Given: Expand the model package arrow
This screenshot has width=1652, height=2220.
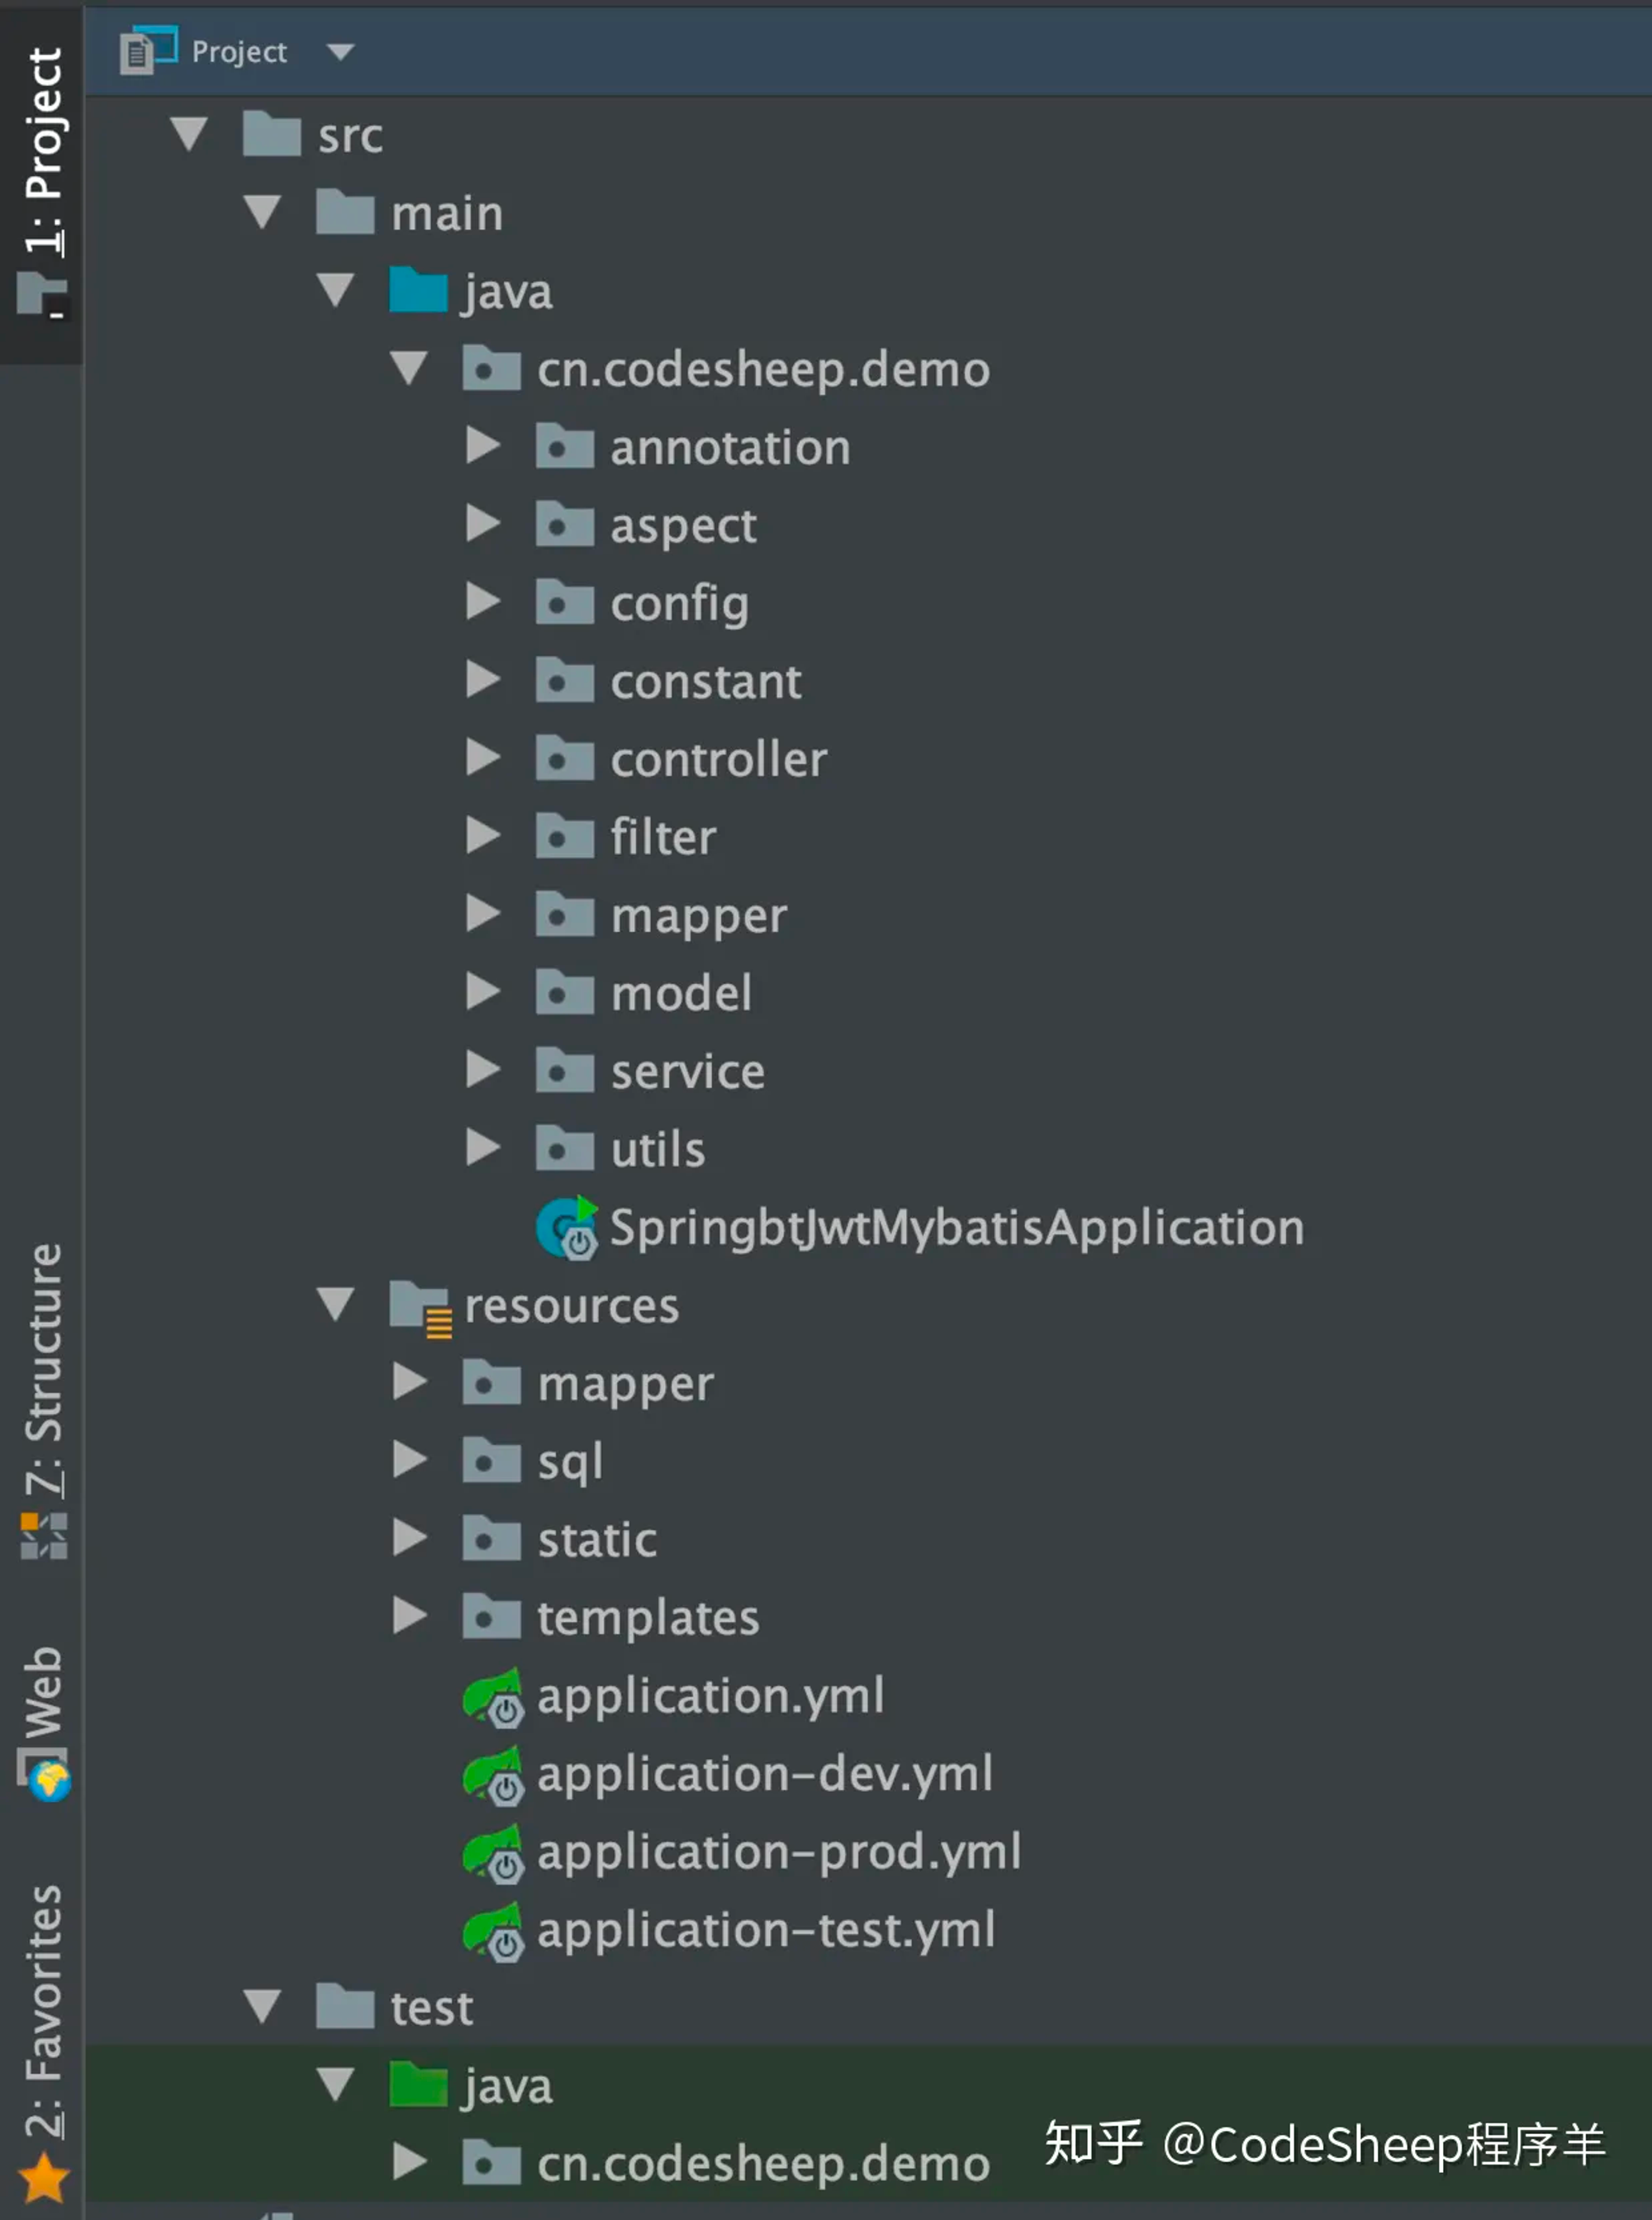Looking at the screenshot, I should tap(483, 992).
